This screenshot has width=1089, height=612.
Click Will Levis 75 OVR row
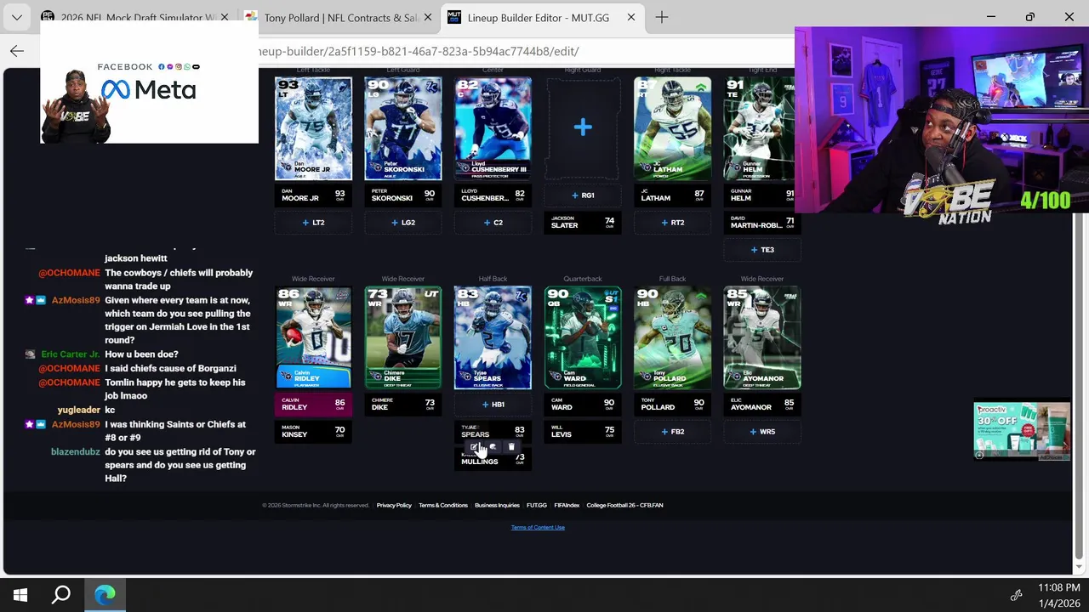[x=583, y=432]
